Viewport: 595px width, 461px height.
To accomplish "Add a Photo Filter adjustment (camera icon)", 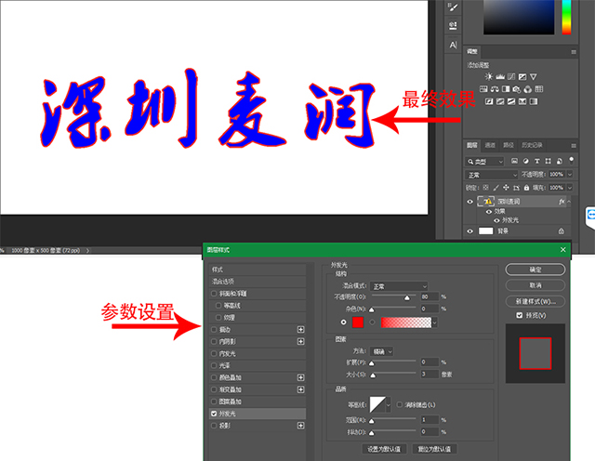I will click(517, 89).
